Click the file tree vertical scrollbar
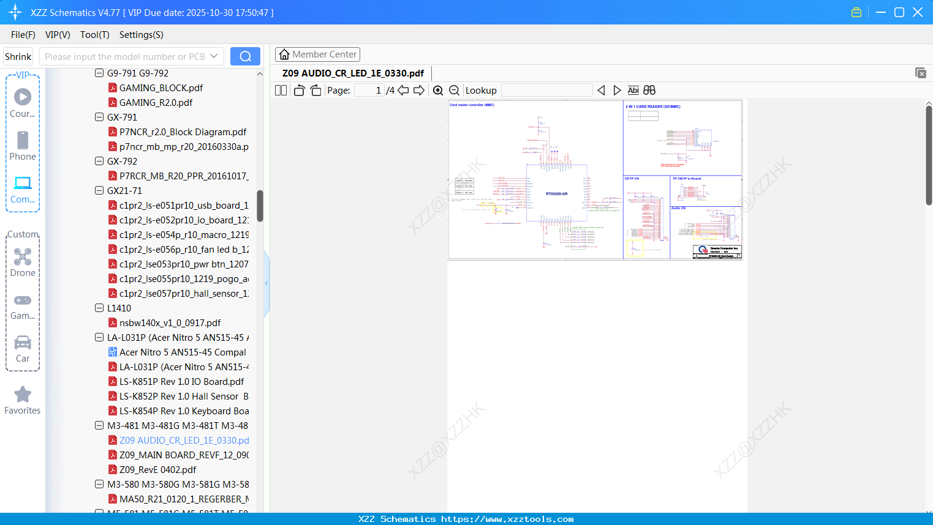This screenshot has height=525, width=933. point(260,206)
